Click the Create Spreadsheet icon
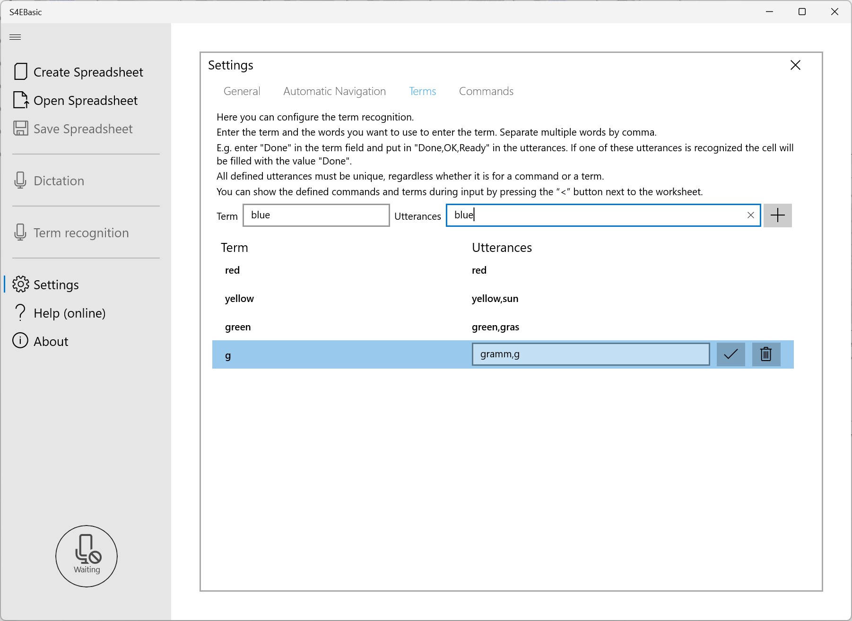Screen dimensions: 852x621 click(20, 72)
